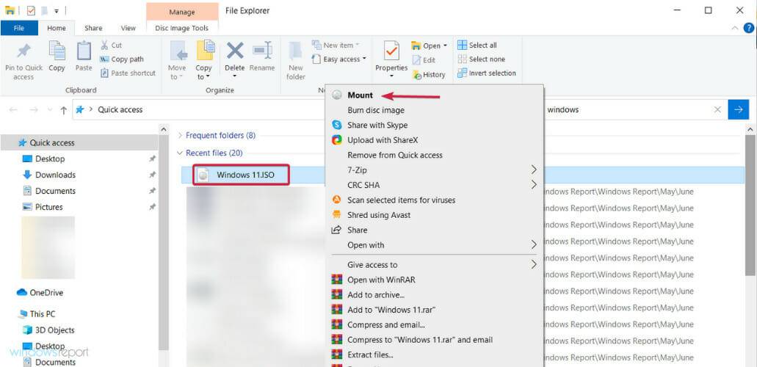The height and width of the screenshot is (367, 757).
Task: Click Copy path in Clipboard group
Action: pos(122,59)
